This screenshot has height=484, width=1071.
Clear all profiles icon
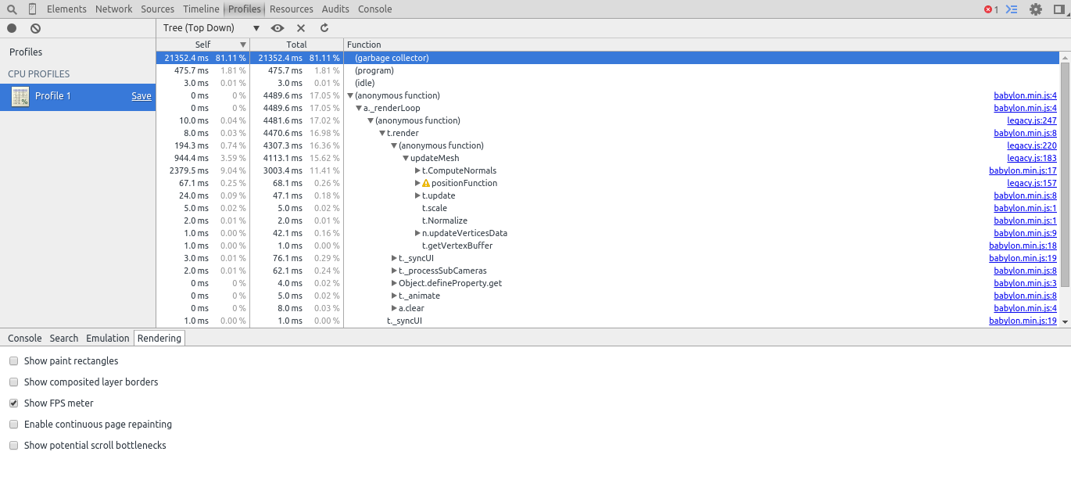35,28
